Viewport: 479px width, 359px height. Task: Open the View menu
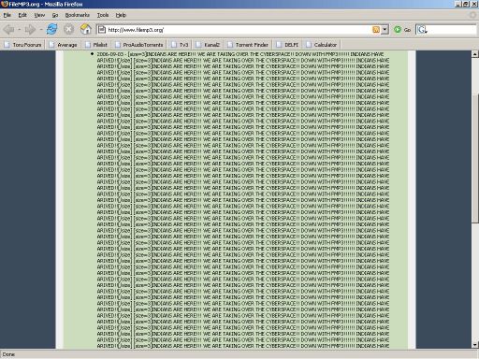[39, 15]
